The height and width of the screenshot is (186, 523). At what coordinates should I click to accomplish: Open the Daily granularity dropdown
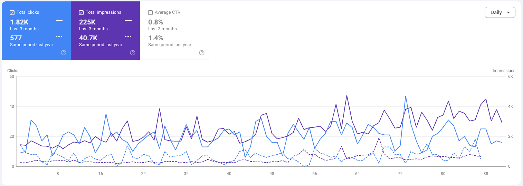click(x=500, y=12)
